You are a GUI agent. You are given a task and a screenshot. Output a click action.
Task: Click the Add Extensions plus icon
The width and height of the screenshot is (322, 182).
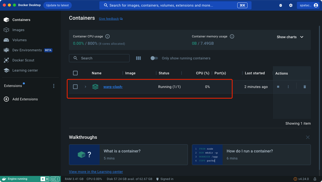6,99
